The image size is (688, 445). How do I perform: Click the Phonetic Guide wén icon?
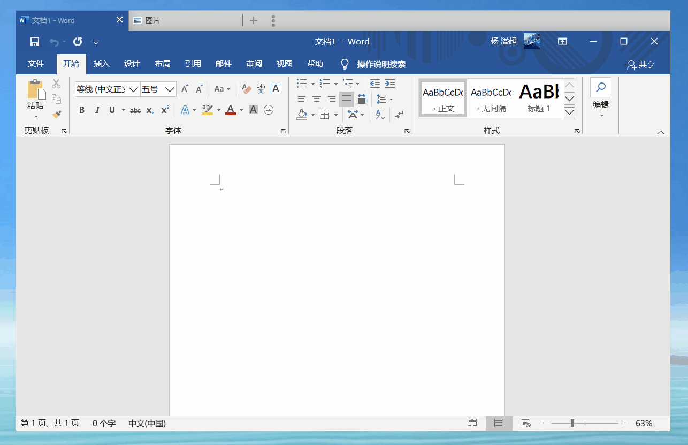pos(261,89)
